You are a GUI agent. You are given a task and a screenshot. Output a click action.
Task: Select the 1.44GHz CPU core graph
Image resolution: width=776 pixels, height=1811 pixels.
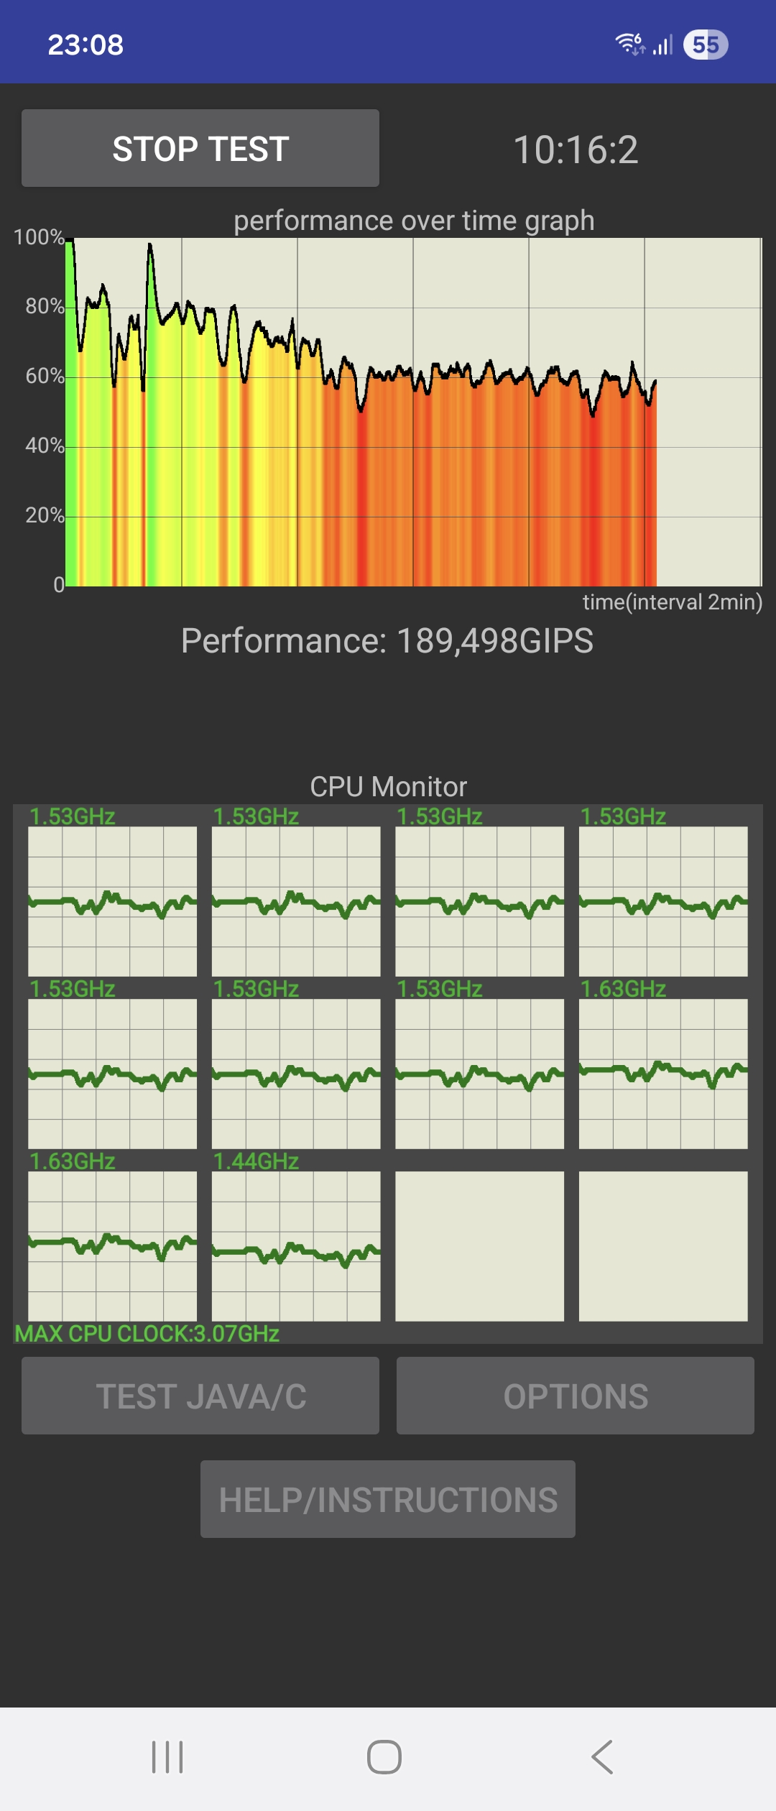click(296, 1246)
